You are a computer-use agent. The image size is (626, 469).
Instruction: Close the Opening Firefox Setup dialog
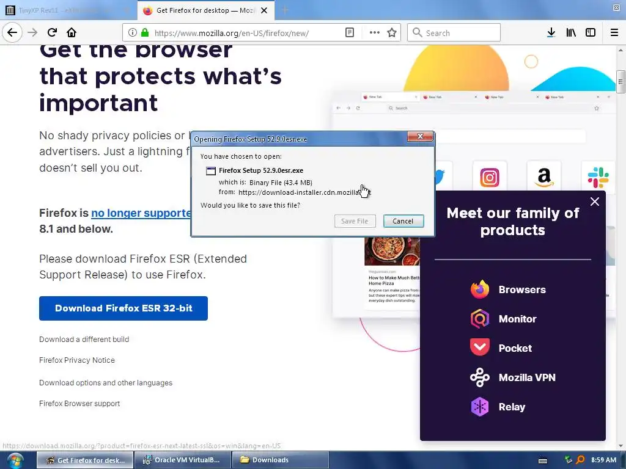pos(420,136)
